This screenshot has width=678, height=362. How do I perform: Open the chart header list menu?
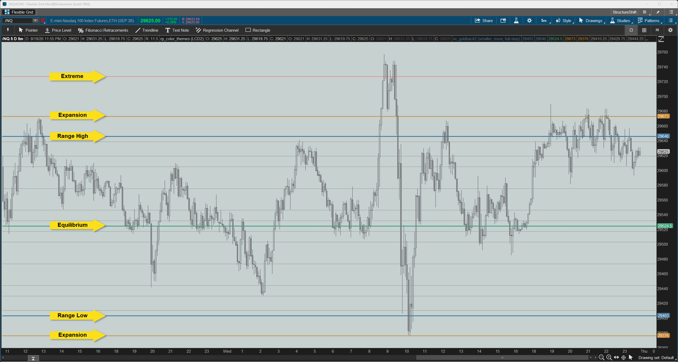[671, 20]
